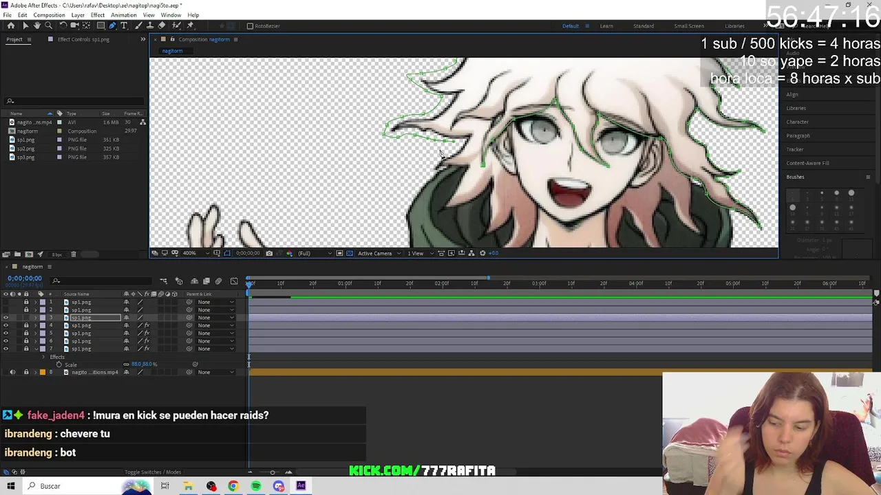Open the File menu

7,15
